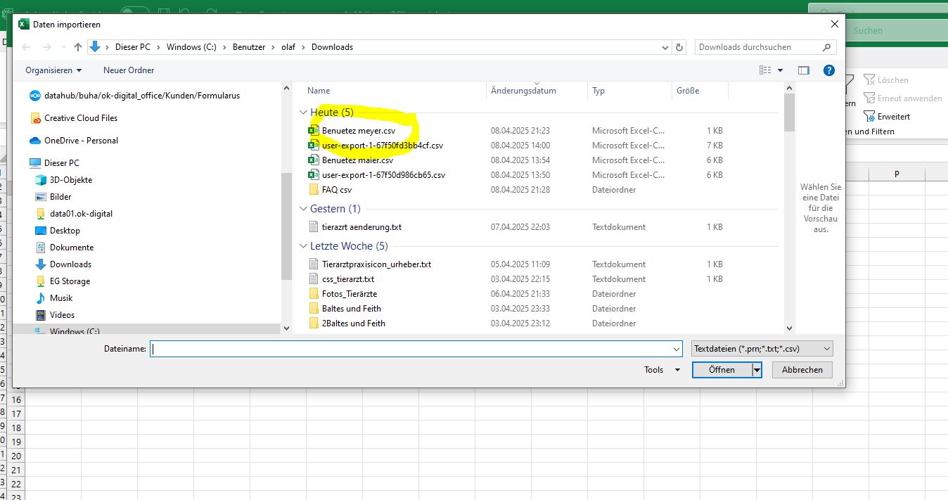Collapse the Heute group
The image size is (948, 500).
click(303, 113)
